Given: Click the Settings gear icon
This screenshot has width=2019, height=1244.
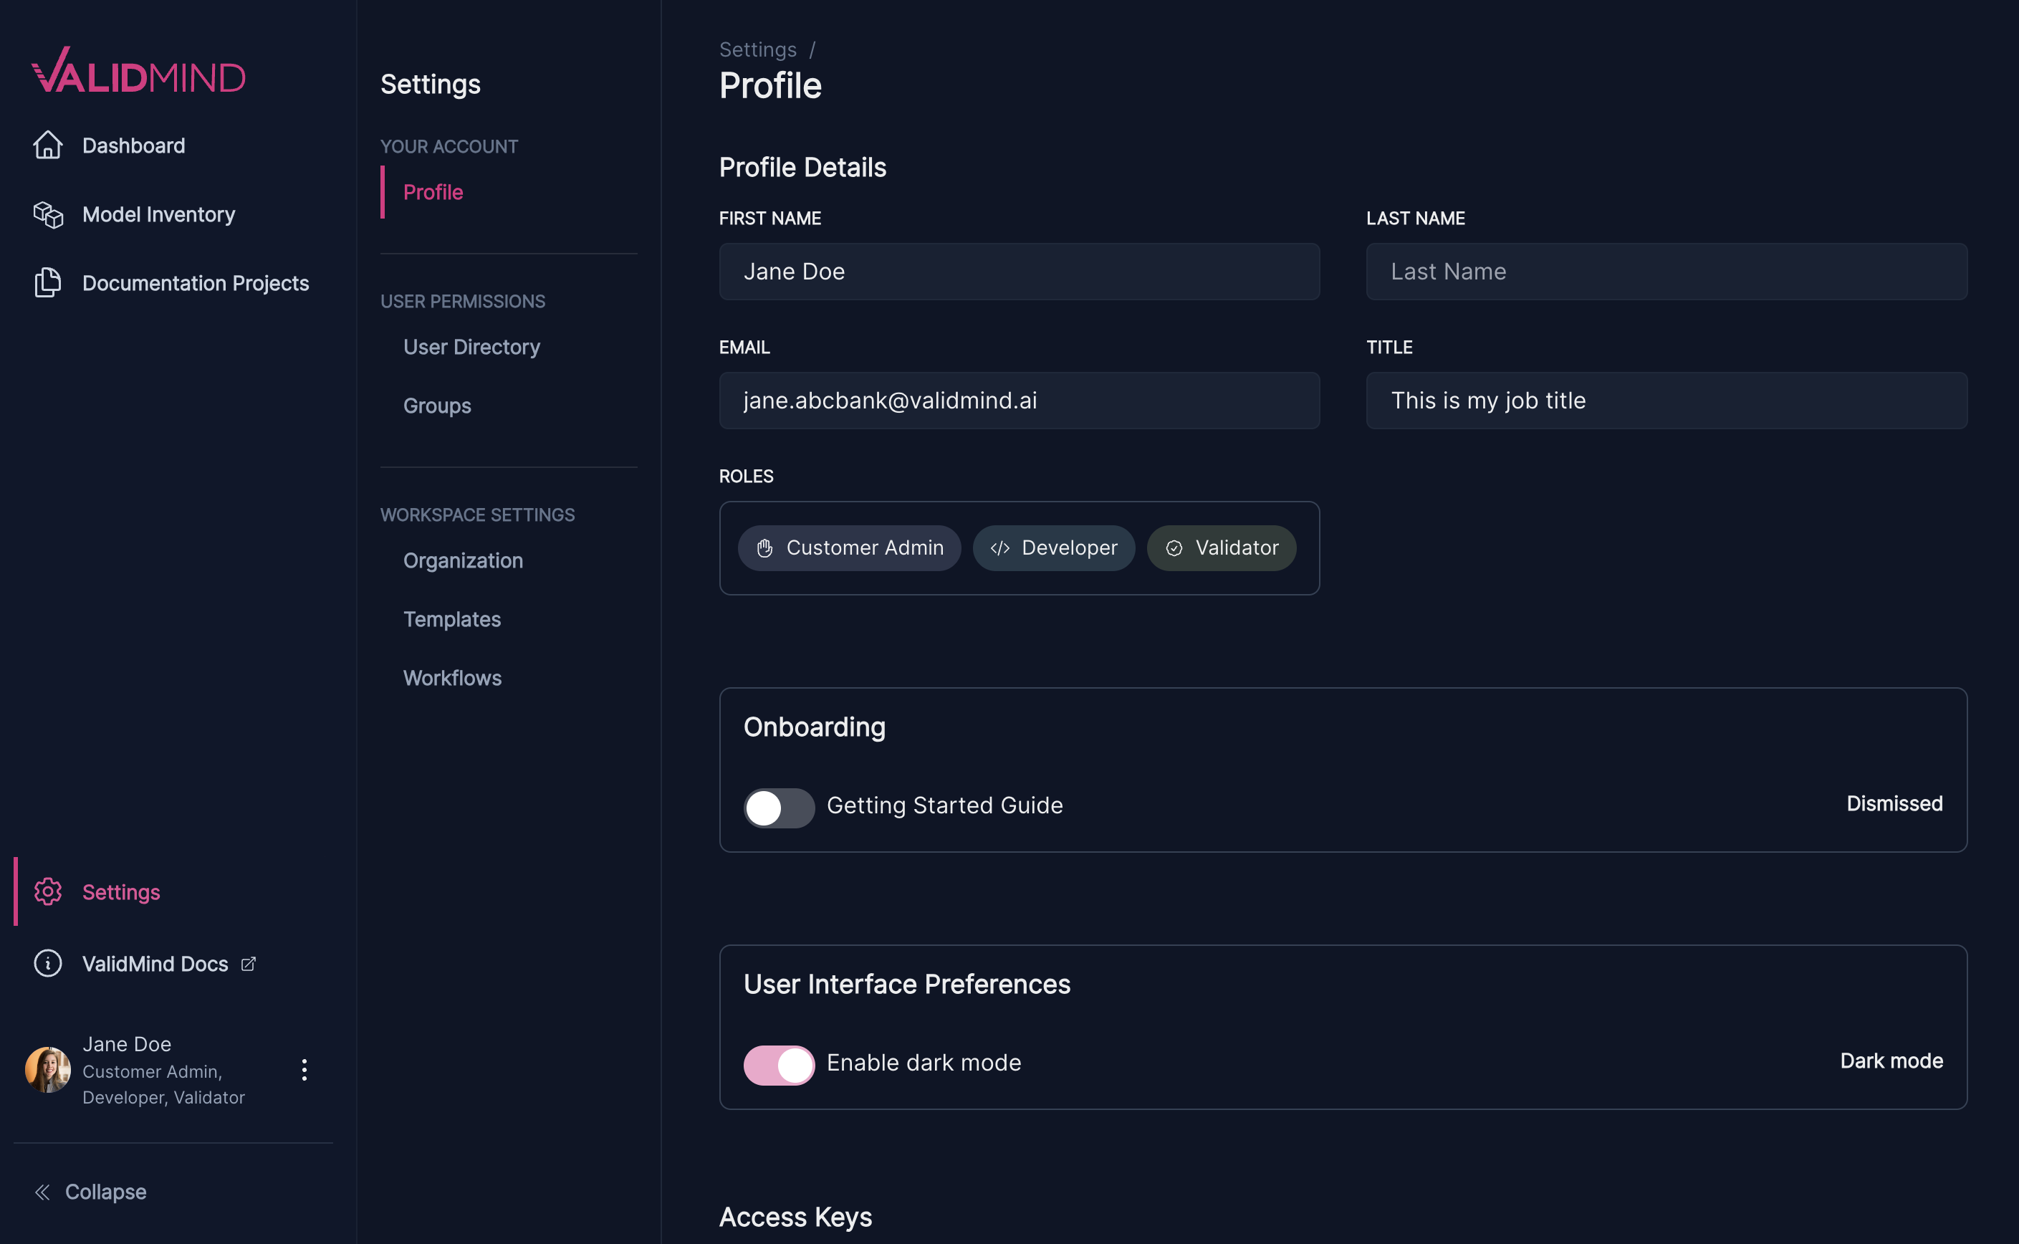Looking at the screenshot, I should click(48, 891).
